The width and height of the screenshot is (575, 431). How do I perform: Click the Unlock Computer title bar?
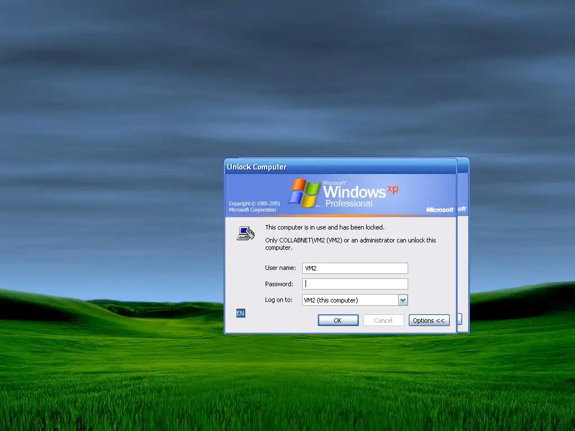click(x=341, y=167)
